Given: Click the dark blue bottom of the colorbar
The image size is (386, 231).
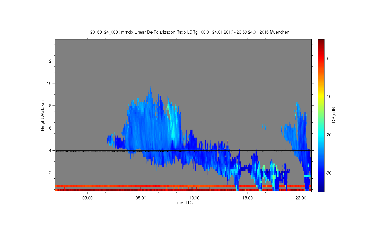Looking at the screenshot, I should pyautogui.click(x=321, y=189).
